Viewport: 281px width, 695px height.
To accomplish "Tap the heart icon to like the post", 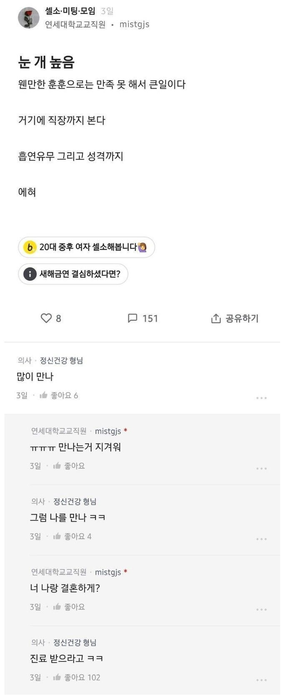I will [46, 318].
